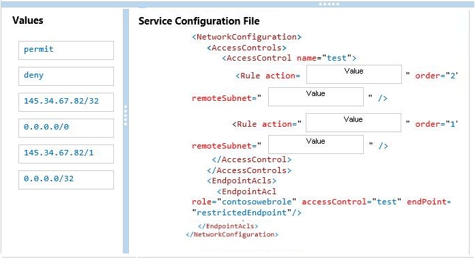Click remoteSubnet Value box under order 2 rule
This screenshot has width=475, height=261.
pos(316,97)
